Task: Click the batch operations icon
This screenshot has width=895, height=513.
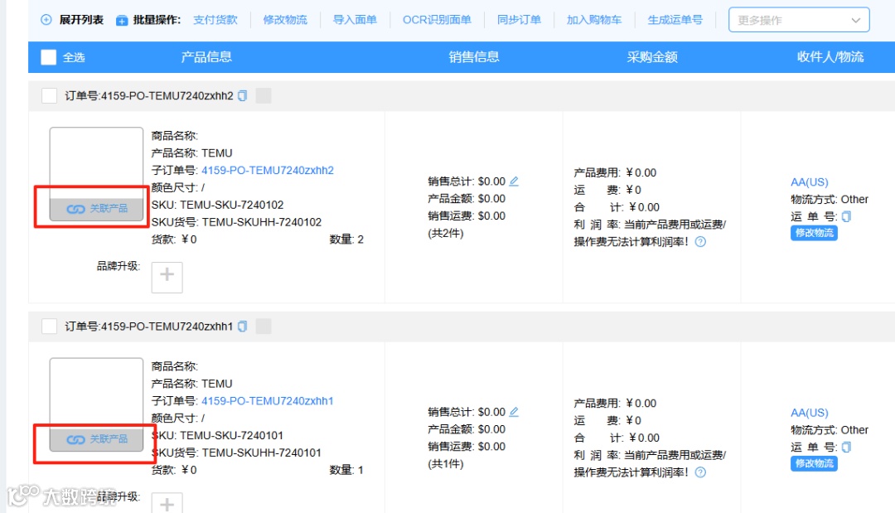Action: click(122, 21)
